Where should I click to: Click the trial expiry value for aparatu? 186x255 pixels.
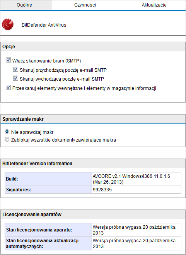click(x=137, y=230)
